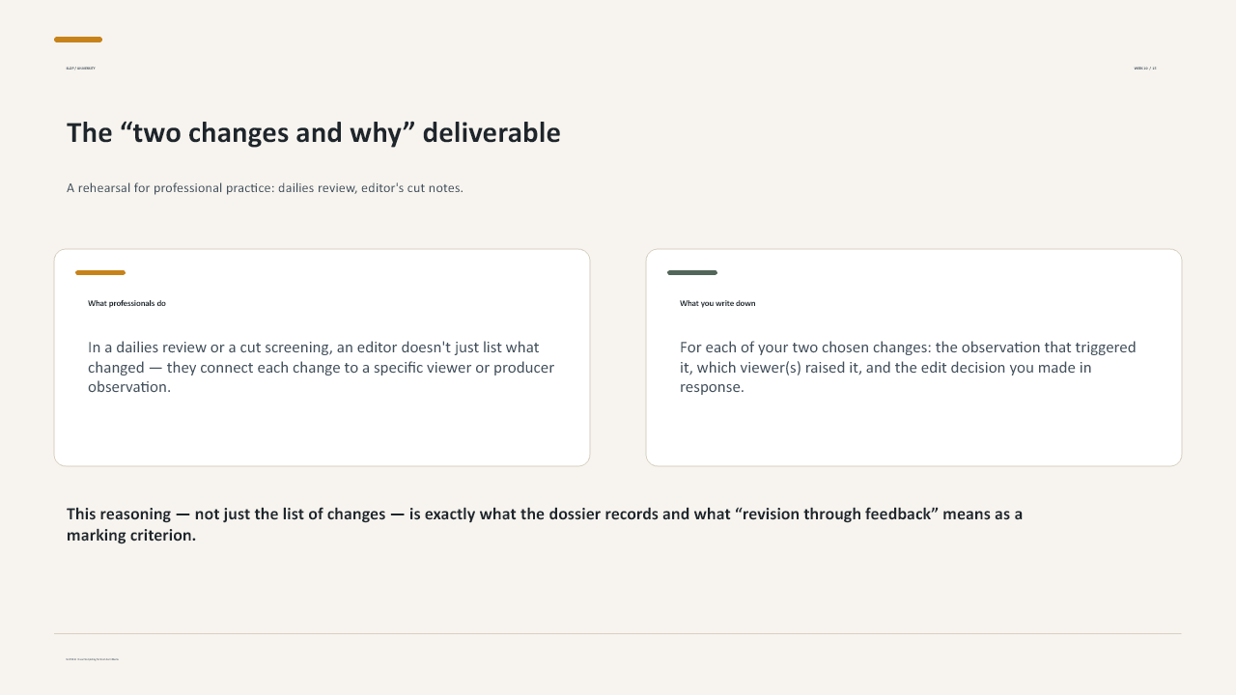
Task: Select the dark green bar in the right card
Action: [692, 273]
